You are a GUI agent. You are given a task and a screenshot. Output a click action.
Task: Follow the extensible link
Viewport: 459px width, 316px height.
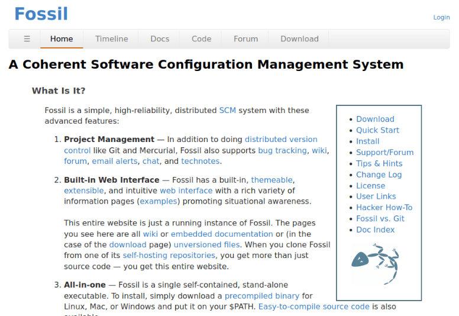coord(84,191)
